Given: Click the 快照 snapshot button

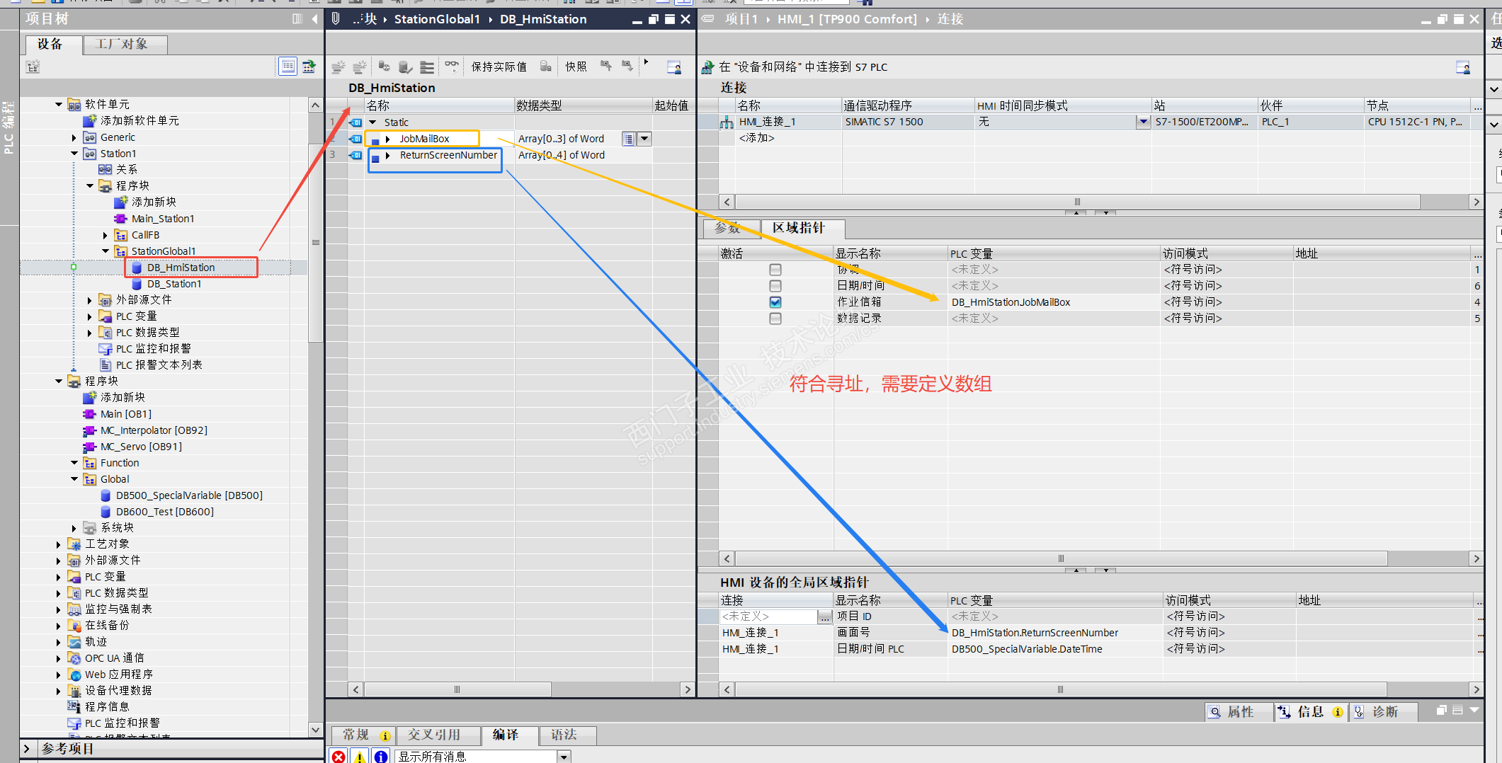Looking at the screenshot, I should pos(575,67).
